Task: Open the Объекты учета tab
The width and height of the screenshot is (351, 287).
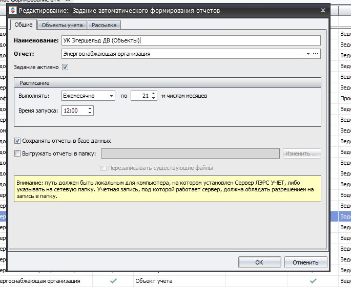Action: pyautogui.click(x=62, y=25)
